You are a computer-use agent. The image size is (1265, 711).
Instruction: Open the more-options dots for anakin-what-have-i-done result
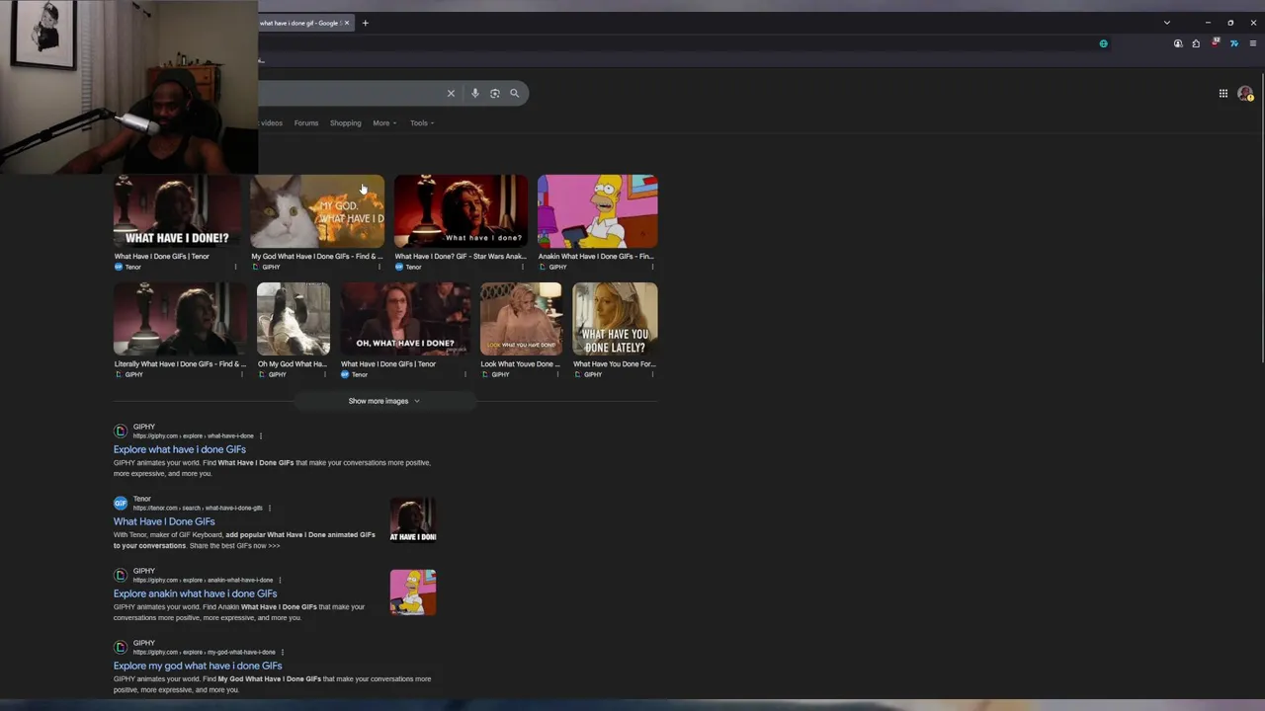(280, 580)
